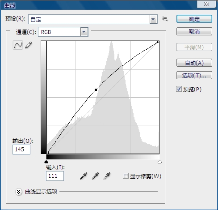Screen dimensions: 218x210
Task: Select the curve point editing tool
Action: pos(18,45)
